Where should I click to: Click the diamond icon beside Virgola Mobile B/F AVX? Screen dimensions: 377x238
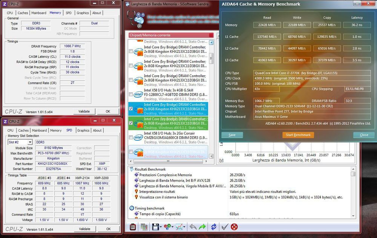[136, 186]
